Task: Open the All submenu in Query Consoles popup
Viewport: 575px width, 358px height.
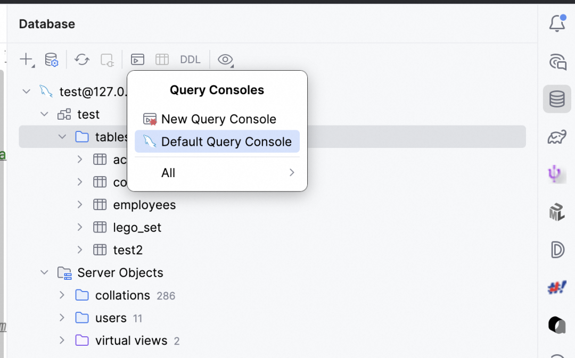Action: 217,172
